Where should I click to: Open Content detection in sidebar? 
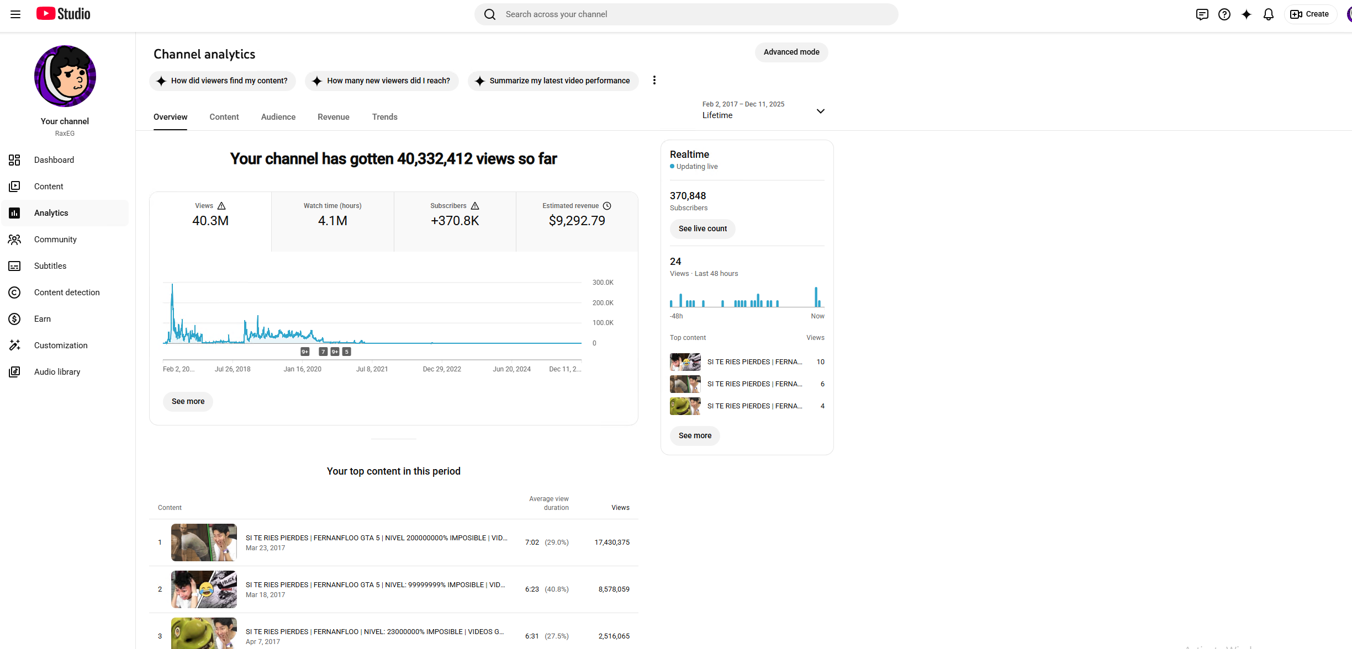66,292
